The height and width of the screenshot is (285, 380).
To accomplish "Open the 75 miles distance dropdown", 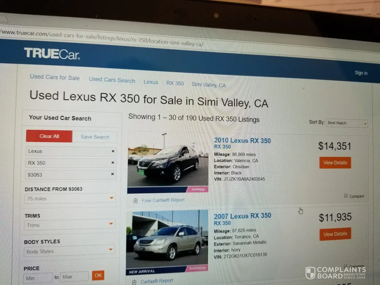I will coord(70,198).
